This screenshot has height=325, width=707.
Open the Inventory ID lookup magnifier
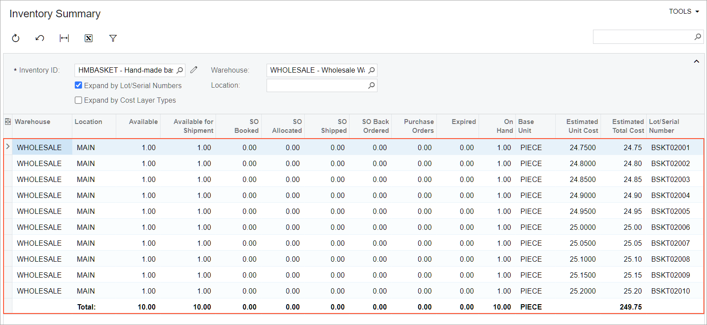point(180,70)
